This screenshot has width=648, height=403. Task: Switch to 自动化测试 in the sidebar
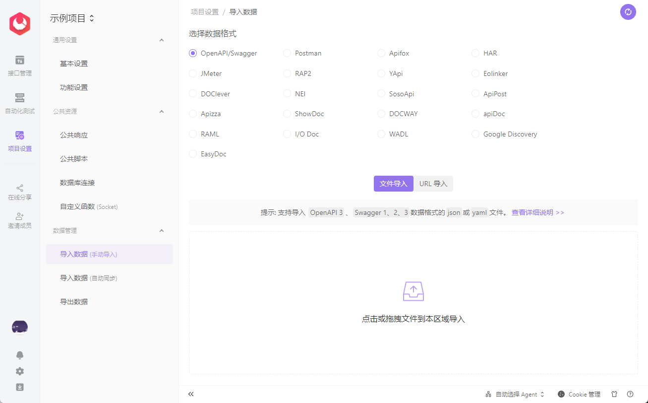19,103
